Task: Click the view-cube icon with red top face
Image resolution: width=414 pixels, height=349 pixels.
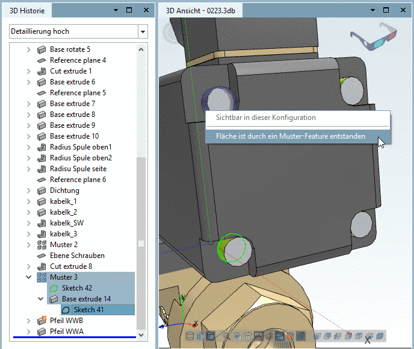Action: (x=348, y=335)
